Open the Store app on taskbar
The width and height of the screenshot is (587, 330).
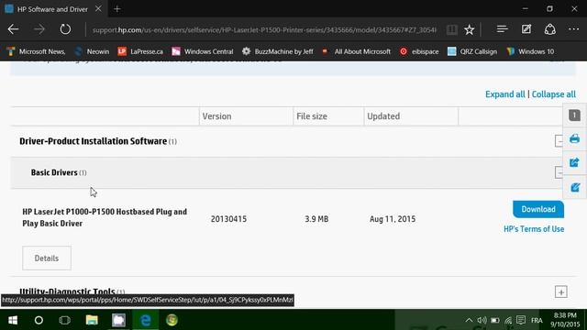118,320
